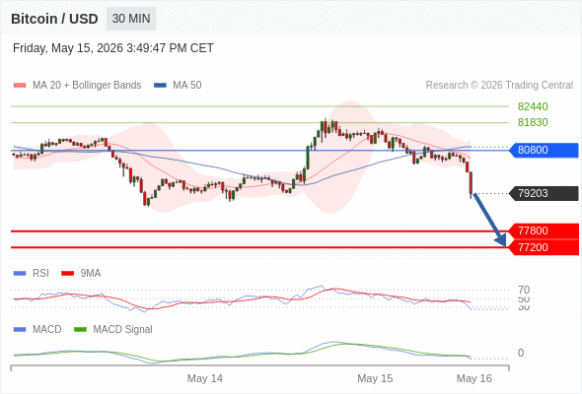
Task: Click the date 'Friday, May 15, 2026 3:49:47 PM CET'
Action: (113, 48)
